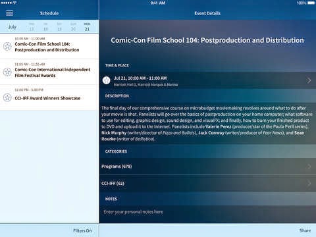
Task: Favorite the CCI-IFF Award Winners Showcase star
Action: point(7,97)
